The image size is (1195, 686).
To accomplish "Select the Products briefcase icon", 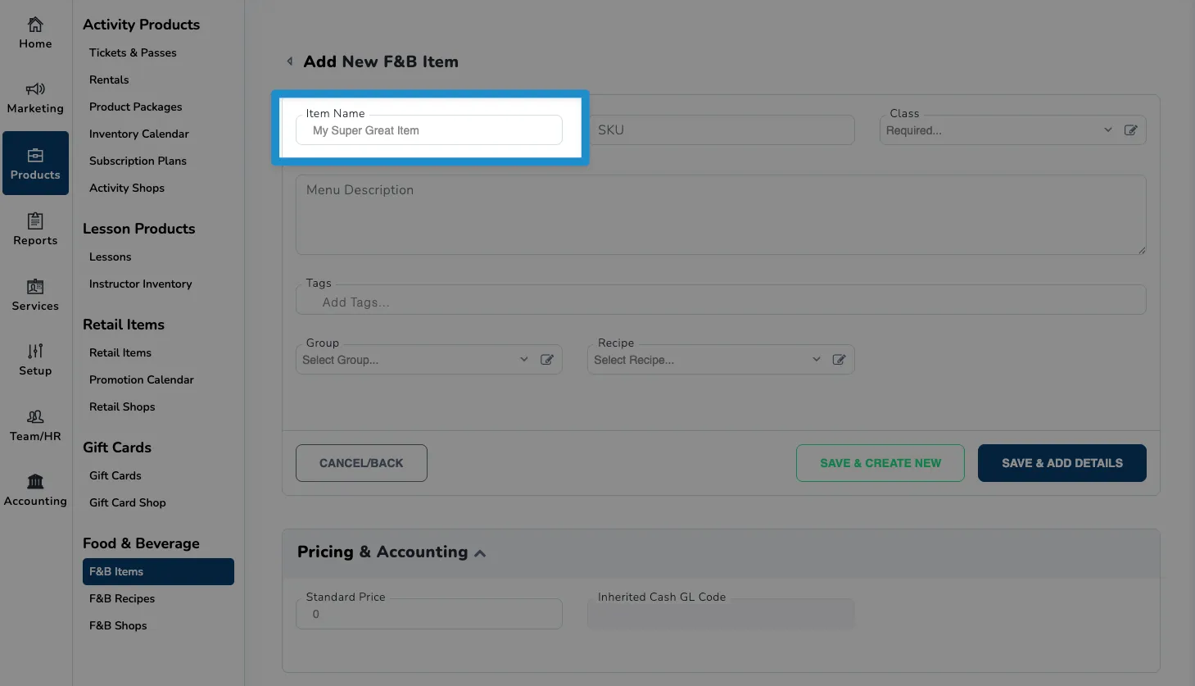I will click(x=35, y=155).
